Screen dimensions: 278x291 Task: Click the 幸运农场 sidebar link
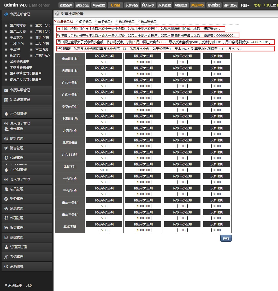click(x=16, y=37)
